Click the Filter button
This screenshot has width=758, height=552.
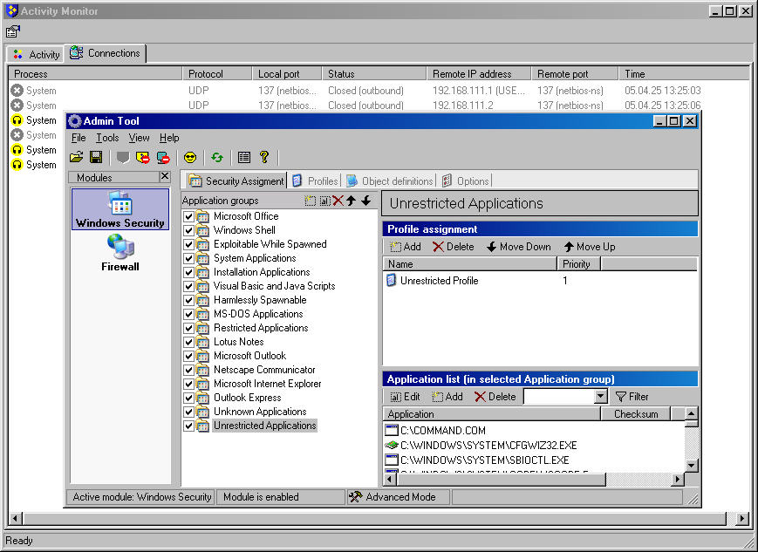point(632,397)
